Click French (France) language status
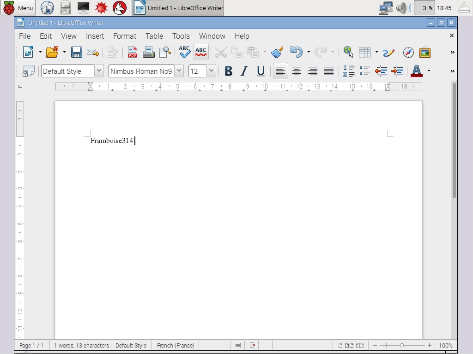 176,345
